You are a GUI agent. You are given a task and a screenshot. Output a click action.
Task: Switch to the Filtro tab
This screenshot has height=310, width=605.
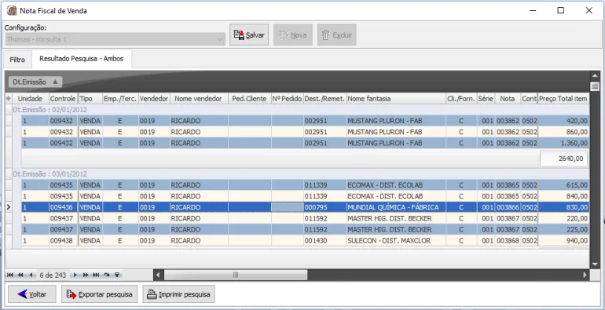tap(17, 60)
